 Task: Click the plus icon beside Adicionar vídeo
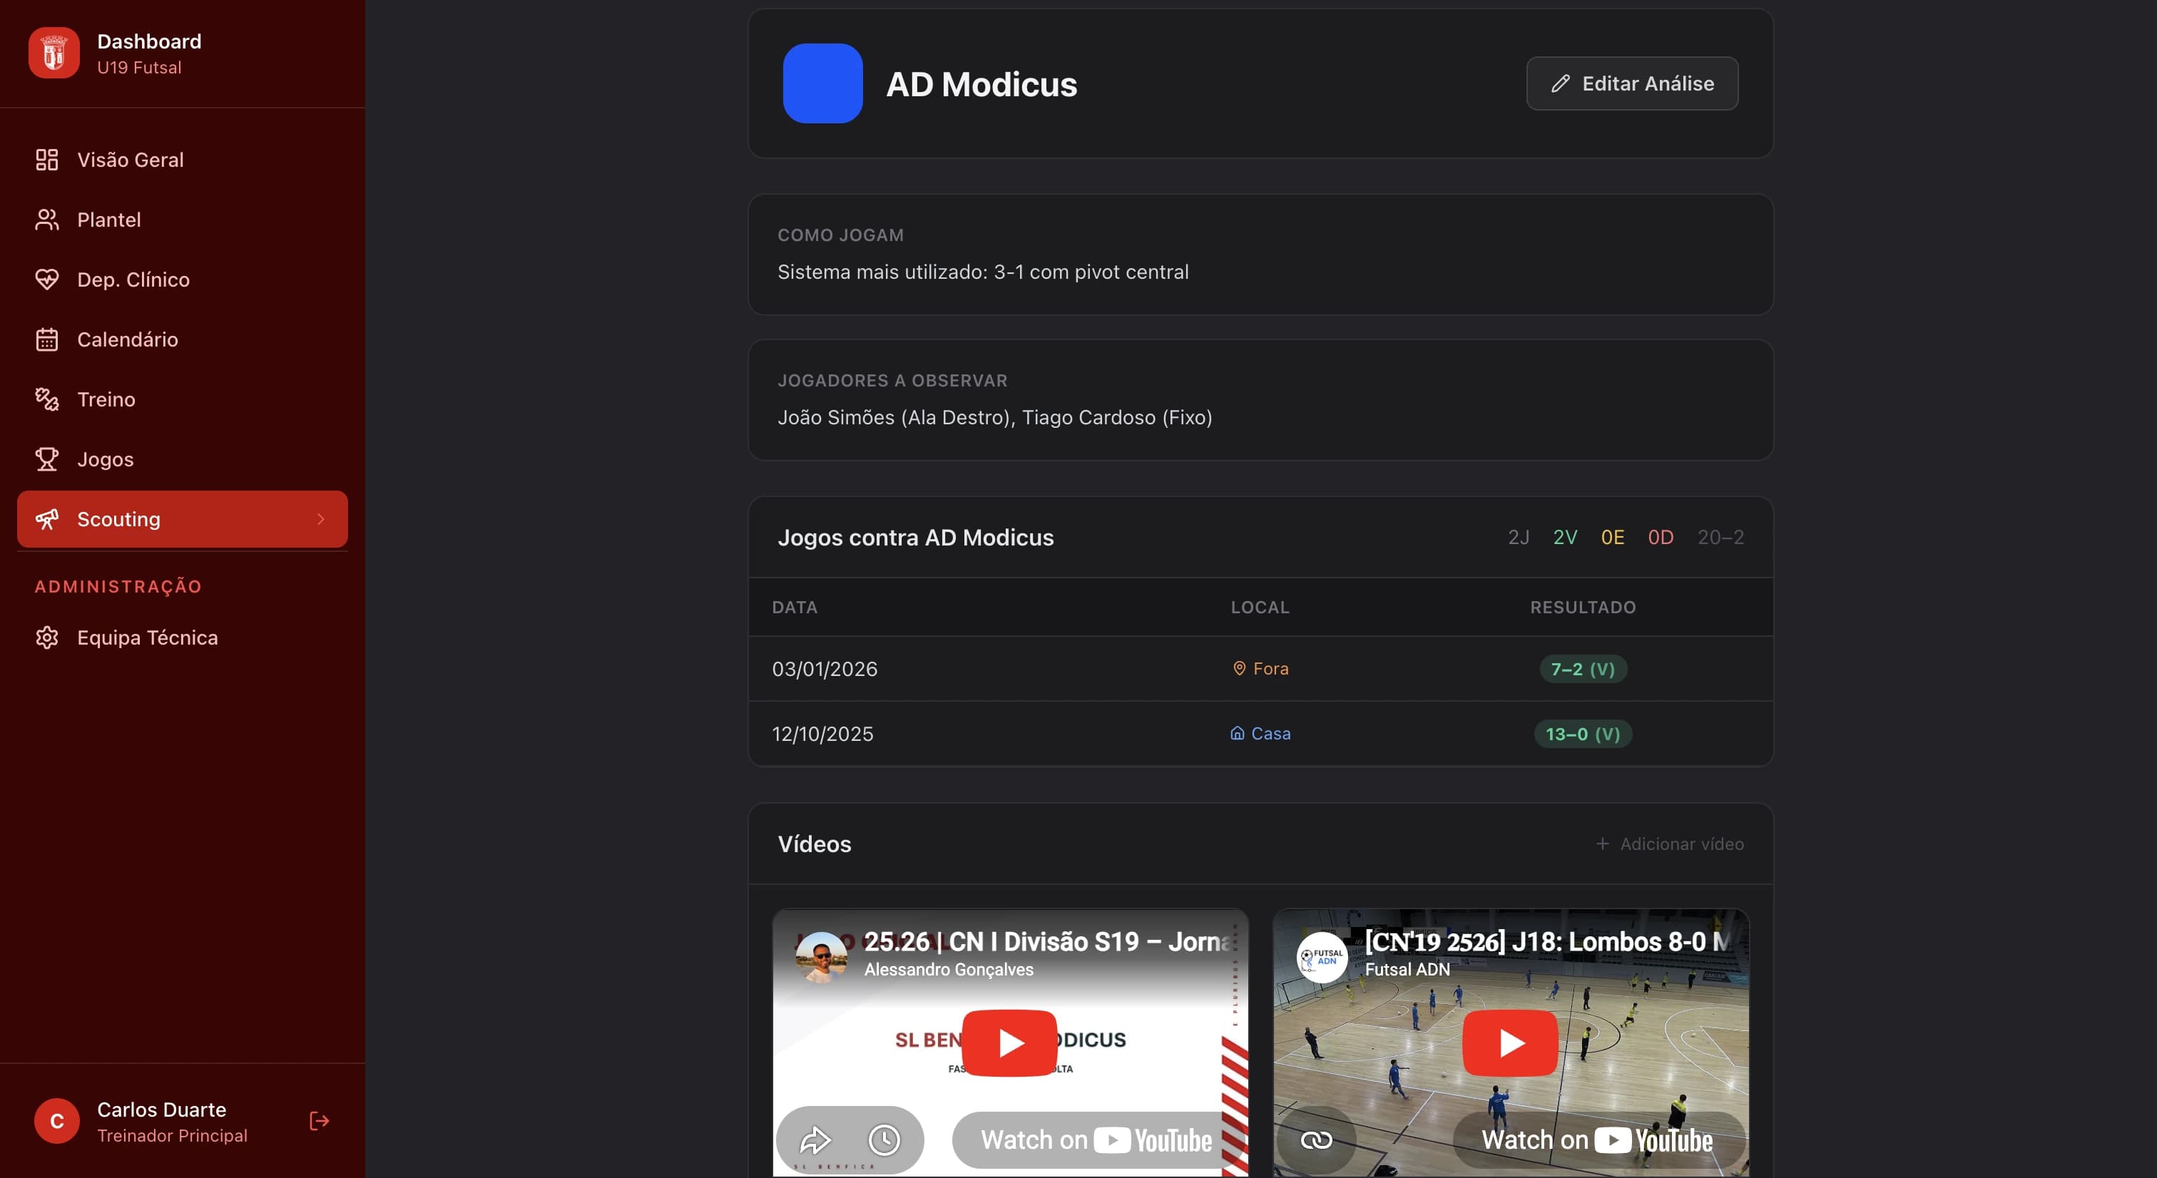coord(1602,843)
